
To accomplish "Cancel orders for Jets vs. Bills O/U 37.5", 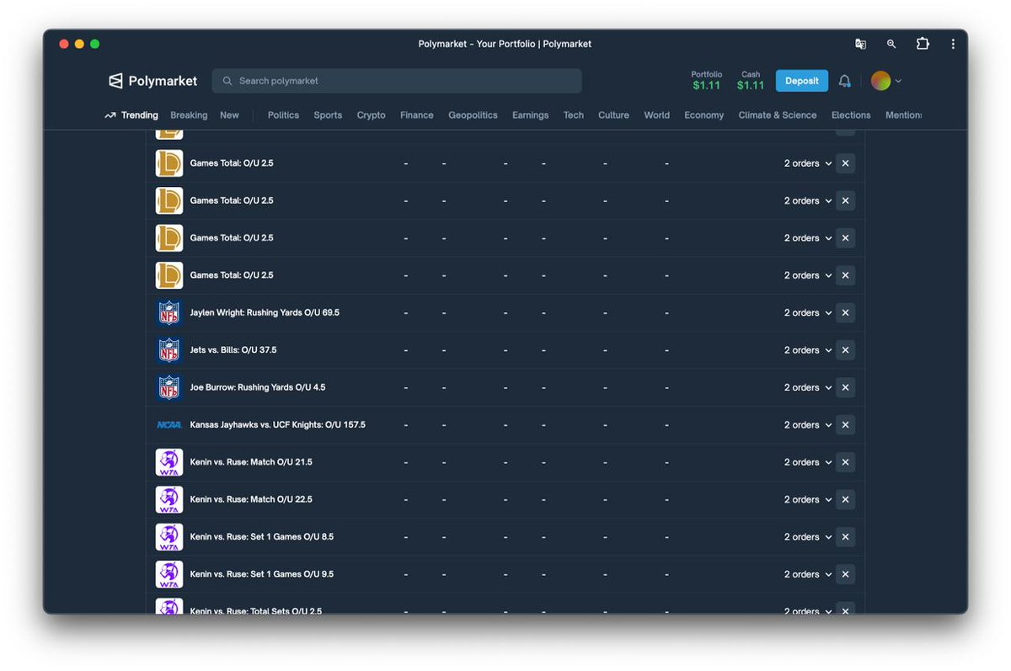I will coord(845,349).
